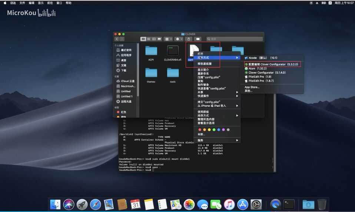Switch Finder to list view
Screen dimensions: 355x212
(149, 39)
